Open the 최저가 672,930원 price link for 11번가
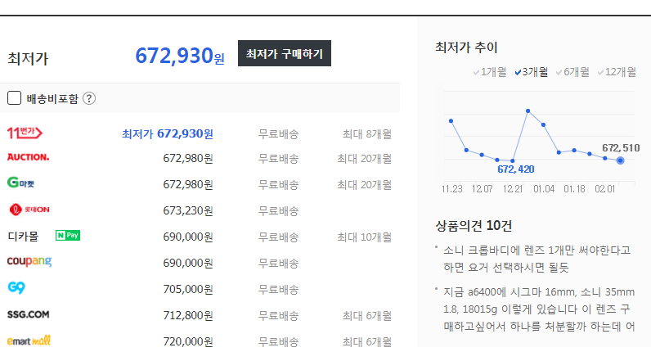 pyautogui.click(x=168, y=133)
